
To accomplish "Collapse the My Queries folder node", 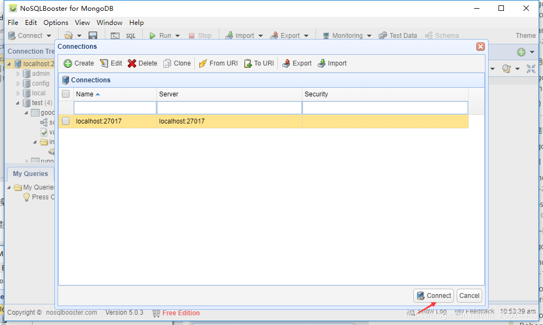I will point(9,187).
